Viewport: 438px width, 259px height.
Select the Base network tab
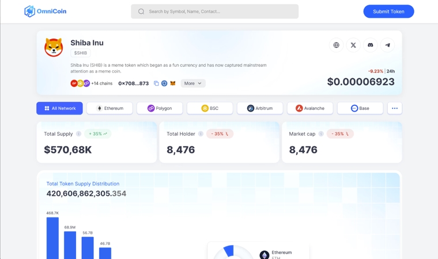(360, 108)
